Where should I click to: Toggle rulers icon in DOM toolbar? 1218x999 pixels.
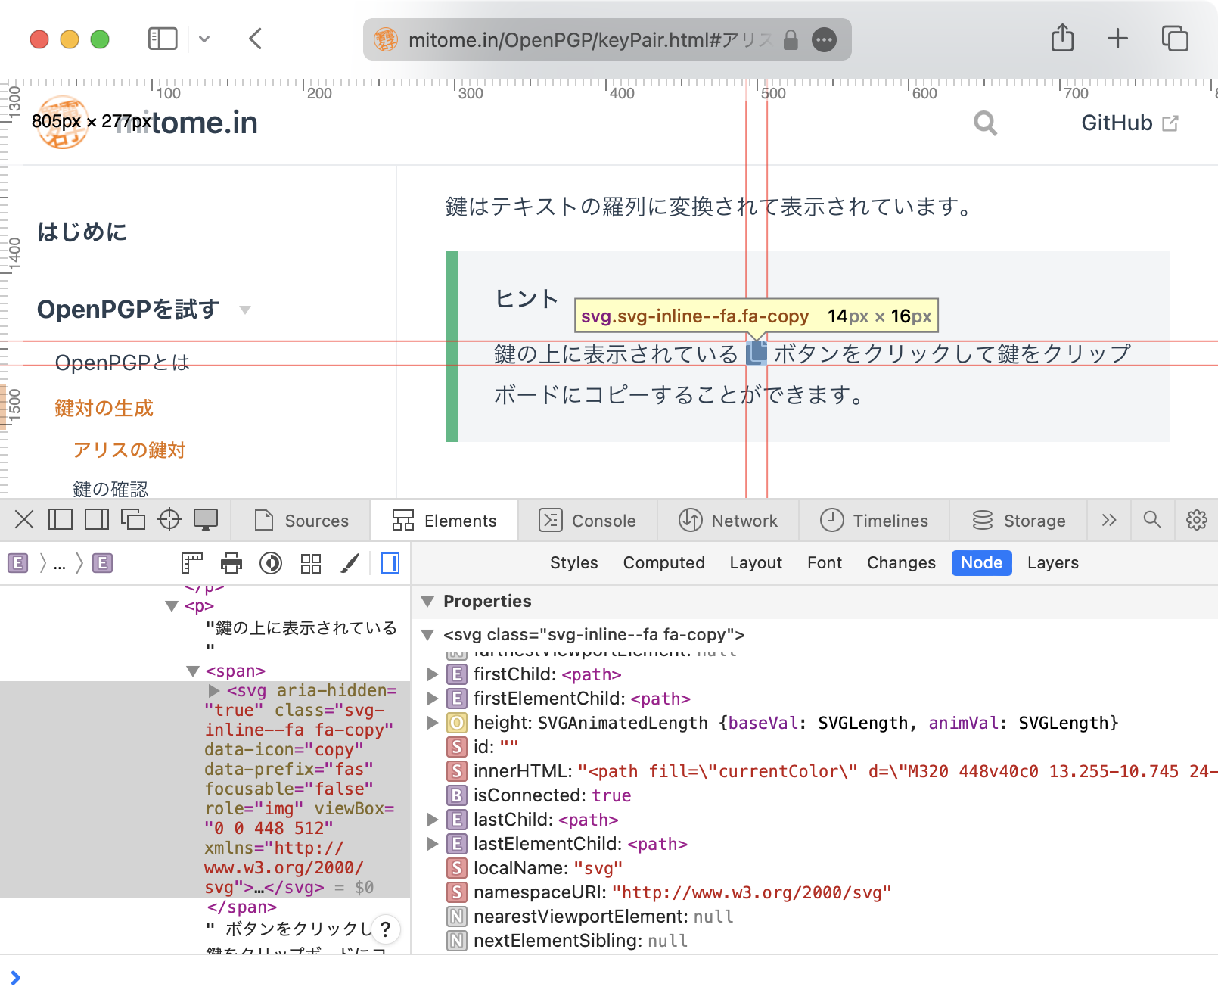(192, 563)
